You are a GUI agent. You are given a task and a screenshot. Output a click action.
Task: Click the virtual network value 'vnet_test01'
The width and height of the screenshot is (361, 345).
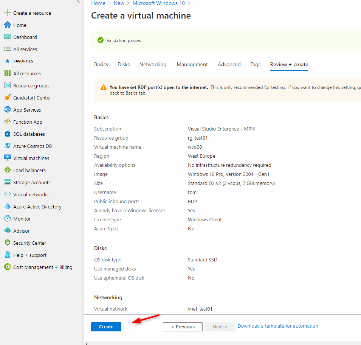tap(200, 309)
